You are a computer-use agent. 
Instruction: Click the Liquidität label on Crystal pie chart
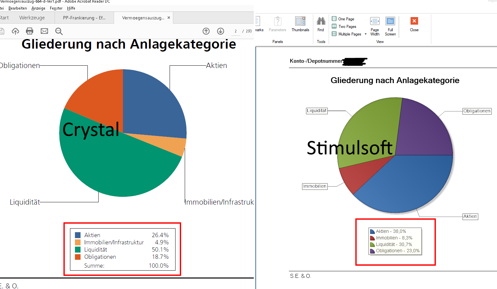(x=25, y=202)
